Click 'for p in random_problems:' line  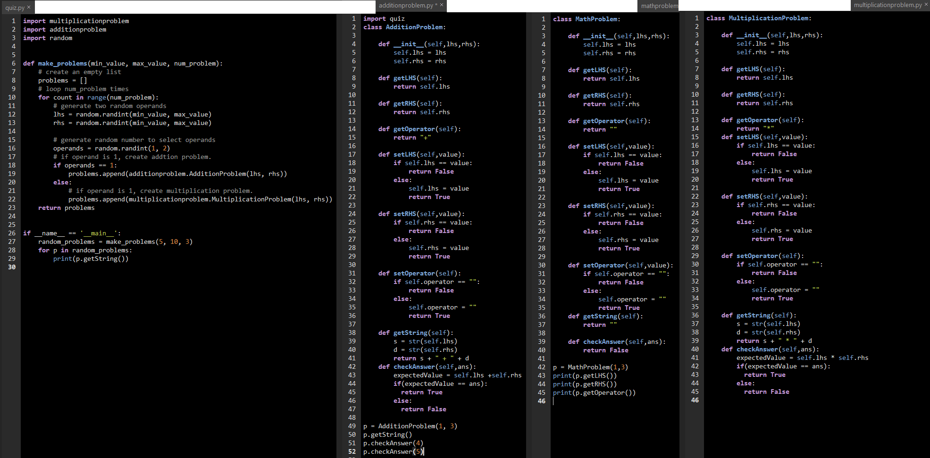coord(85,250)
